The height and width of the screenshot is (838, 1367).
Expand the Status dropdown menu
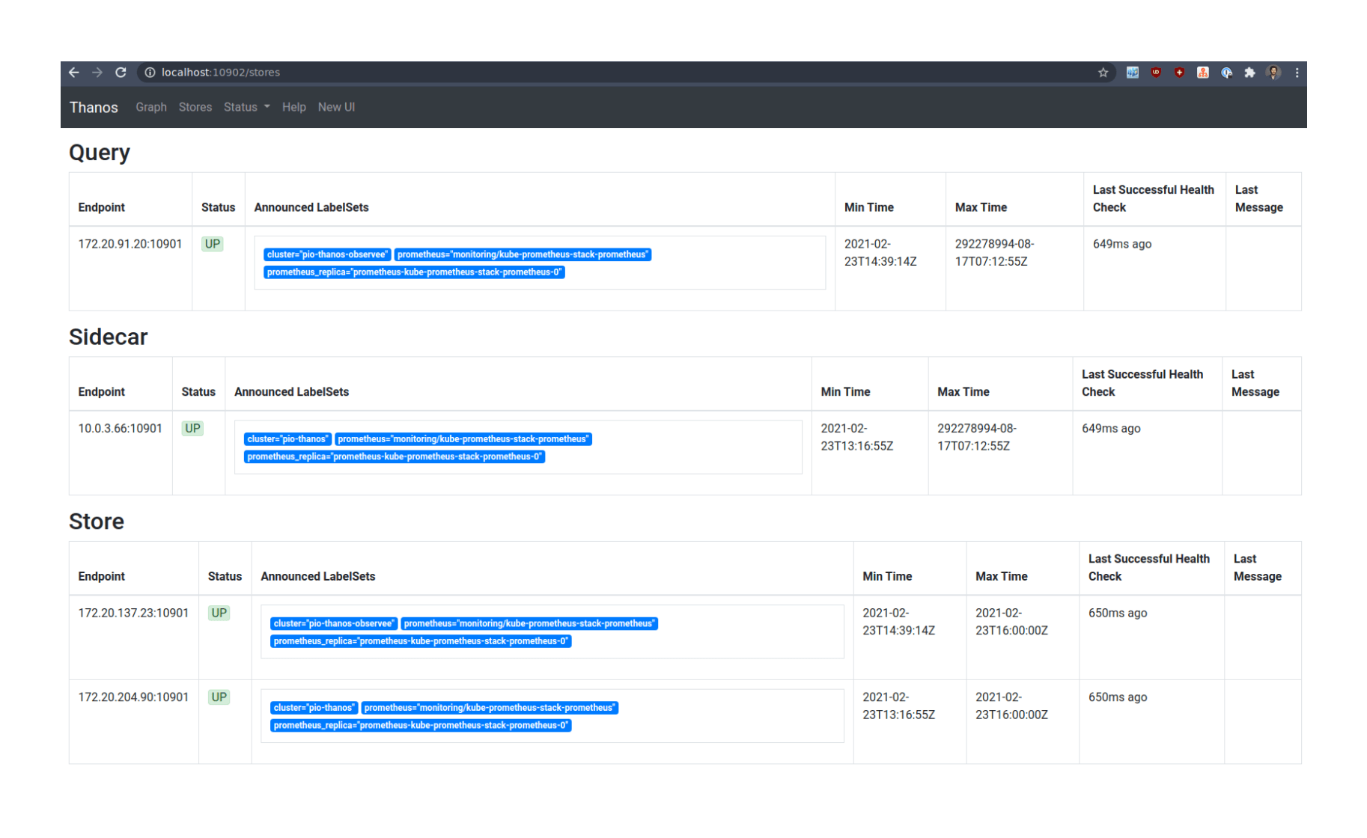[247, 108]
